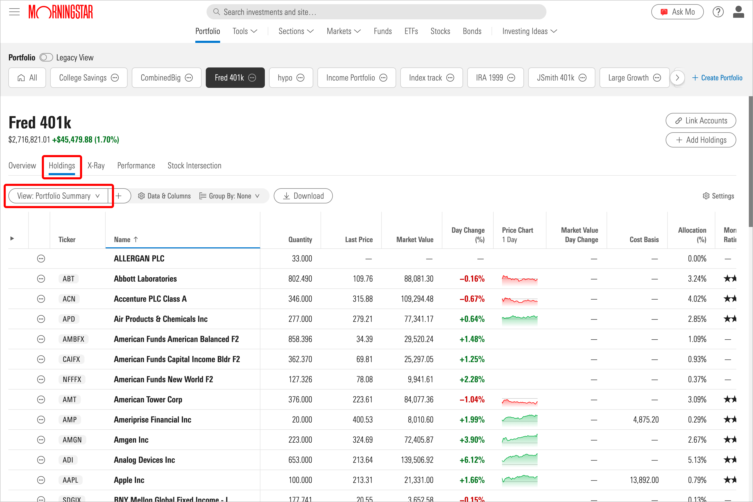Select the All portfolios chip
The width and height of the screenshot is (753, 502).
point(27,78)
